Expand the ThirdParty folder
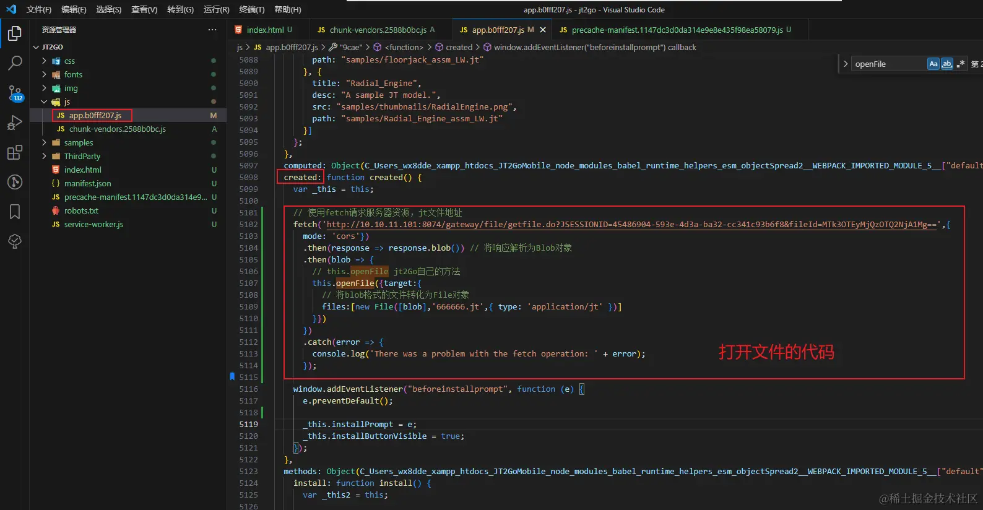 coord(44,156)
